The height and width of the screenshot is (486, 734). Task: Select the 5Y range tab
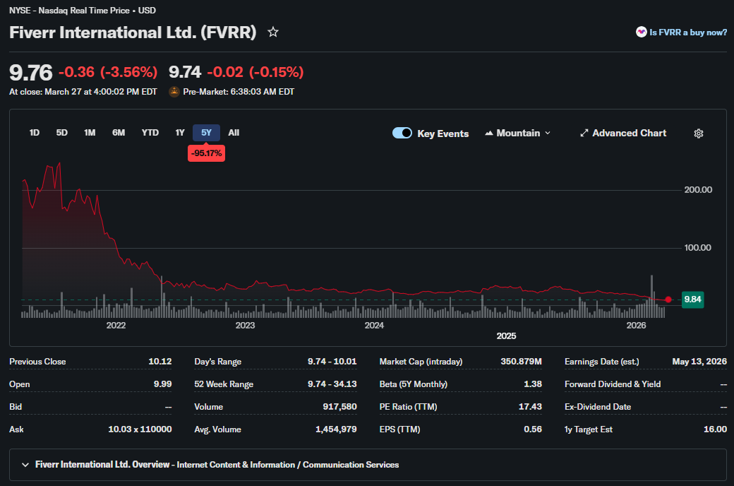tap(206, 133)
